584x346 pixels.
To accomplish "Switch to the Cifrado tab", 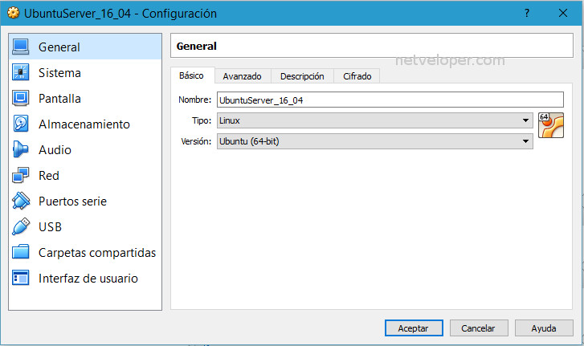I will pos(357,76).
